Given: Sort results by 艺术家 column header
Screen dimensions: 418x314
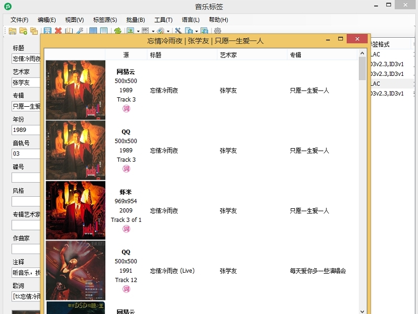Looking at the screenshot, I should pyautogui.click(x=252, y=55).
